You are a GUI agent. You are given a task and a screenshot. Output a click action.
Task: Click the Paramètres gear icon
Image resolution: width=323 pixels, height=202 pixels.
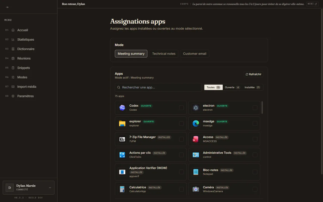pos(13,96)
